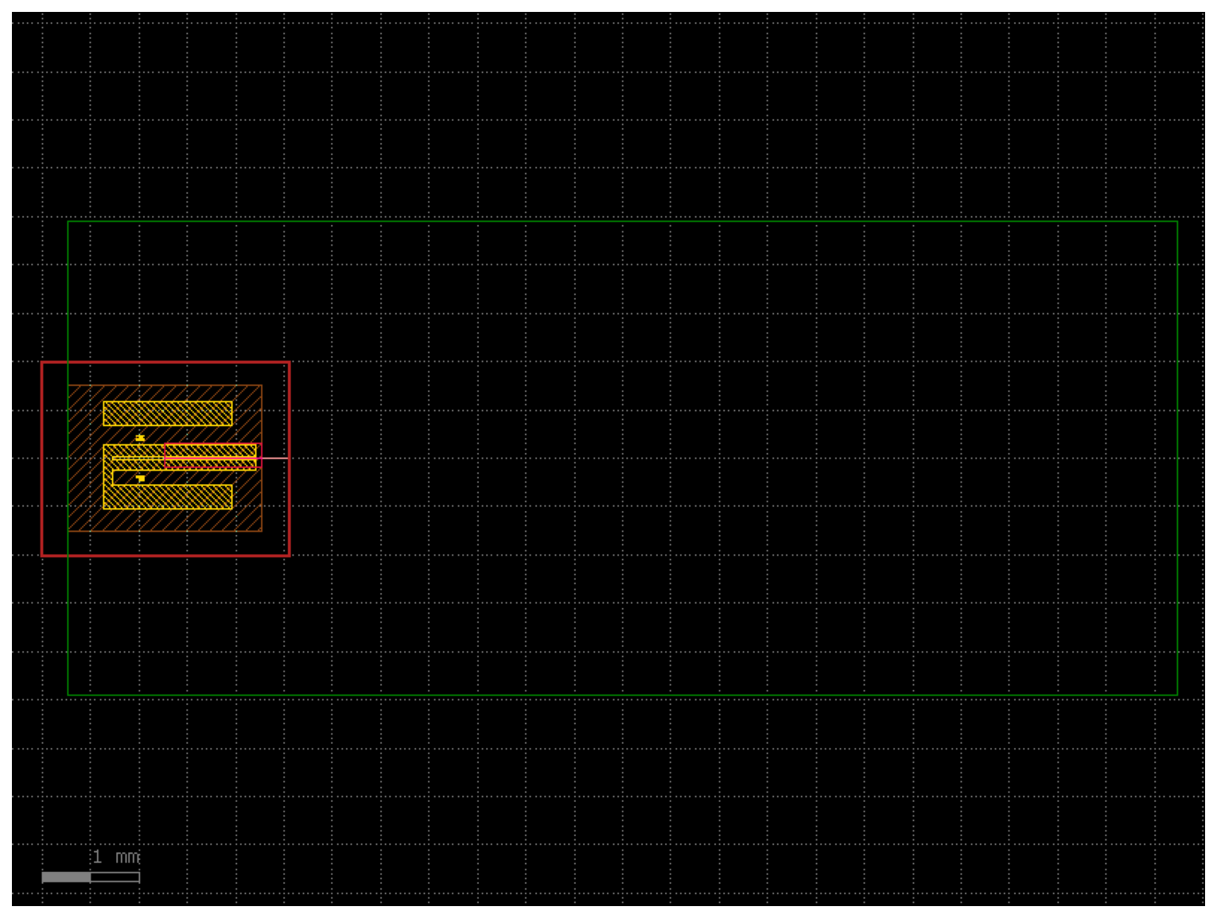
Task: Click the small yellow marker inside the C-shaped gap
Action: (141, 478)
